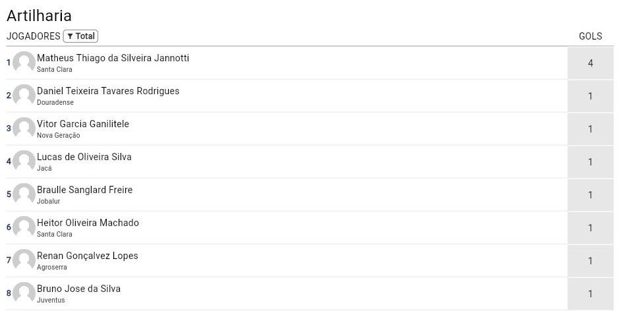Click the 4 goals cell for Matheus
This screenshot has width=618, height=319.
590,63
